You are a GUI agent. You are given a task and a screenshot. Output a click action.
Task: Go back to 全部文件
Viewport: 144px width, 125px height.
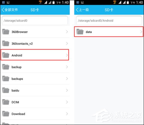[10, 10]
